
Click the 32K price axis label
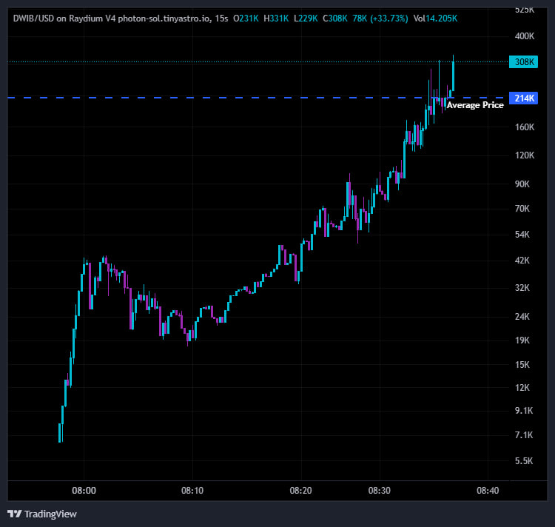522,288
